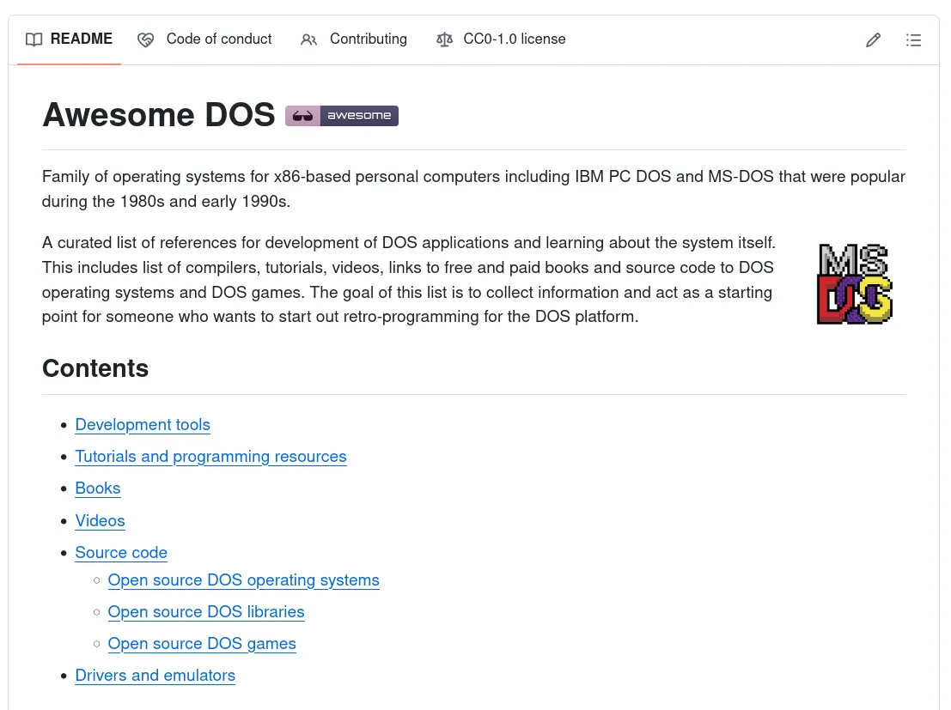
Task: Open the Source code link
Action: 121,552
